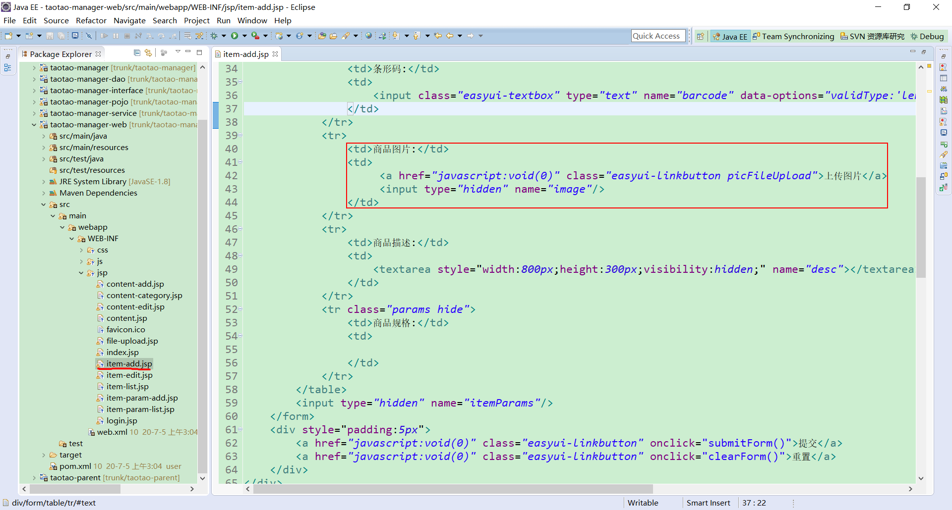Open the Run button dropdown arrow
Image resolution: width=952 pixels, height=510 pixels.
point(244,36)
